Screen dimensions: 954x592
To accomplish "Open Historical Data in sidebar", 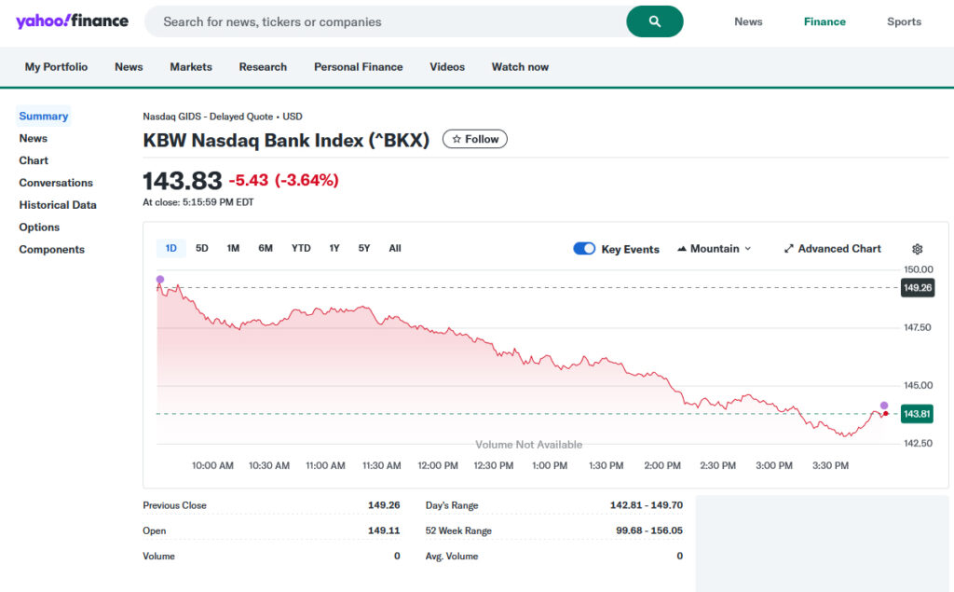I will point(58,205).
